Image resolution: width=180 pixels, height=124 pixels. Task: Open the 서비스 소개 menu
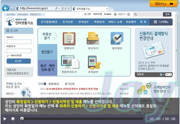pos(115,22)
